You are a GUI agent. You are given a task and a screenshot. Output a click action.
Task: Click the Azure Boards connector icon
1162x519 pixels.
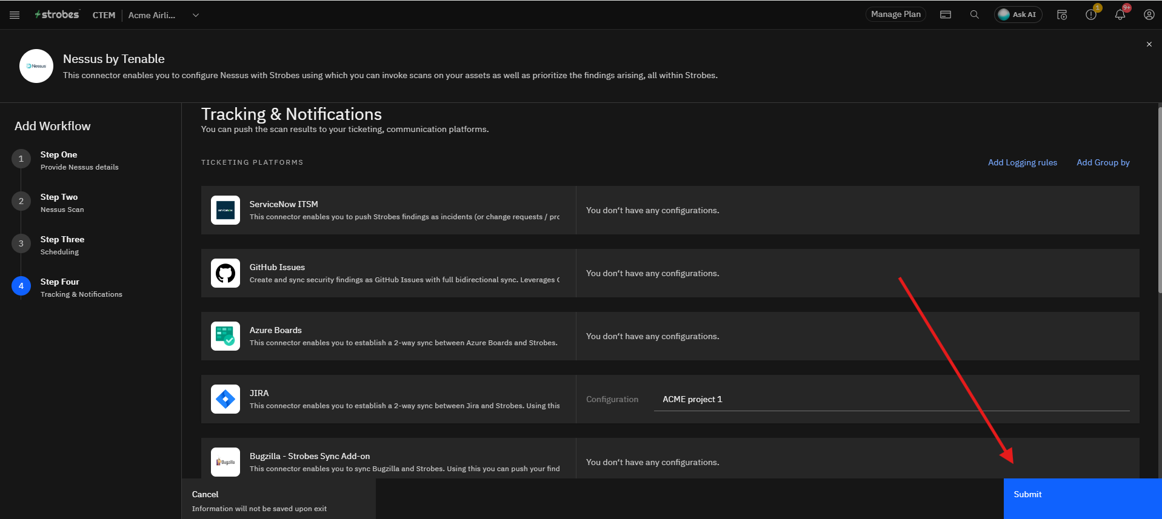click(x=225, y=336)
